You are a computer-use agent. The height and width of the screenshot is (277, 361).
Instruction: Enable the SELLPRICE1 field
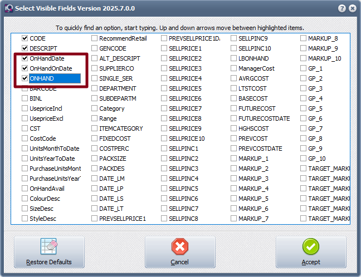(x=164, y=48)
